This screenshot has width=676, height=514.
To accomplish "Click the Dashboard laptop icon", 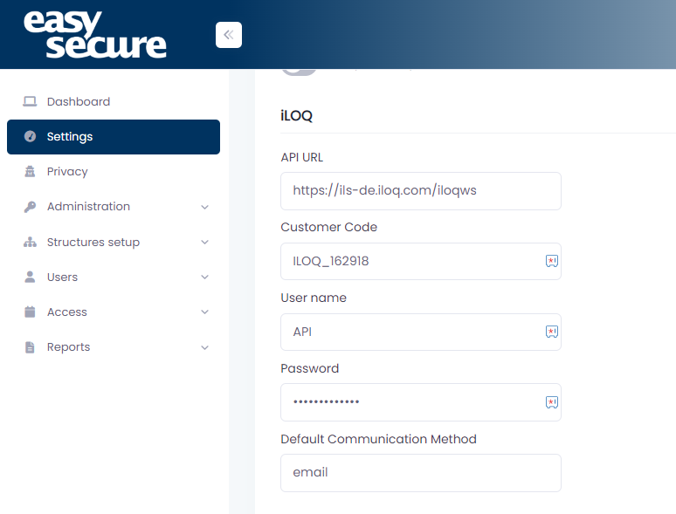I will click(x=30, y=102).
